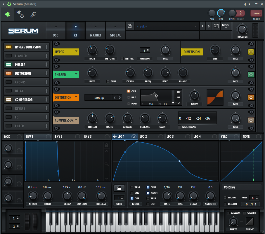Enable the Chorus effect in rack list
This screenshot has height=234, width=265.
(9, 82)
